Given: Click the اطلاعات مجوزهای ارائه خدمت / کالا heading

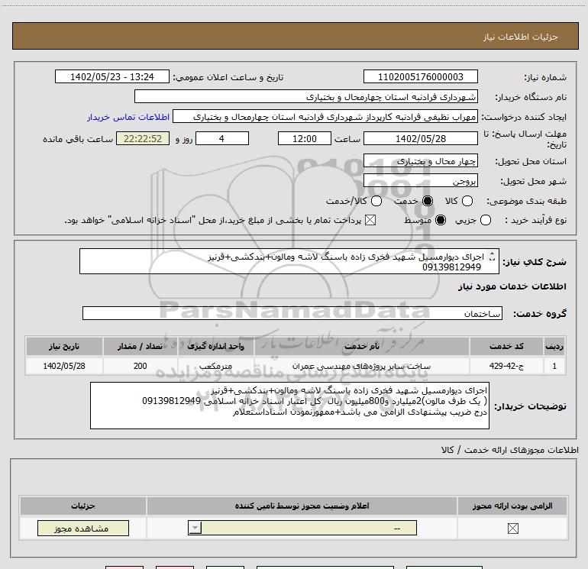Looking at the screenshot, I should [509, 449].
